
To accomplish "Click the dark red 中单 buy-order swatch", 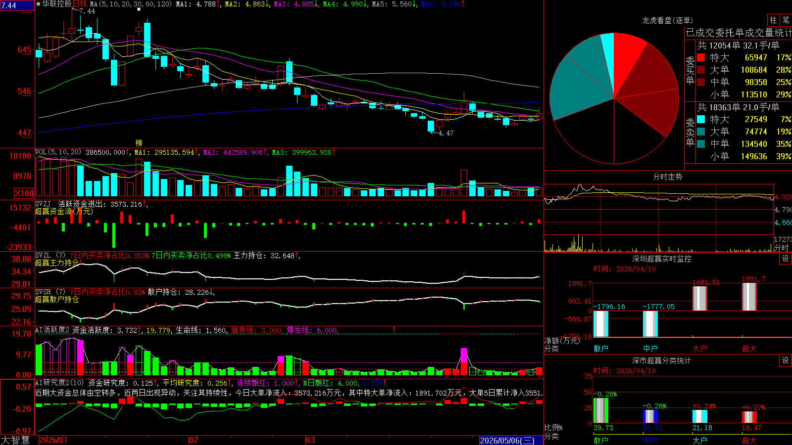I will click(701, 82).
